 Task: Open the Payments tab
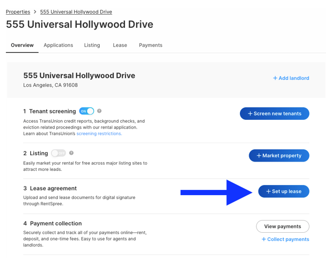pyautogui.click(x=150, y=45)
